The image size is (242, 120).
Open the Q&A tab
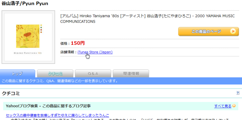(93, 74)
